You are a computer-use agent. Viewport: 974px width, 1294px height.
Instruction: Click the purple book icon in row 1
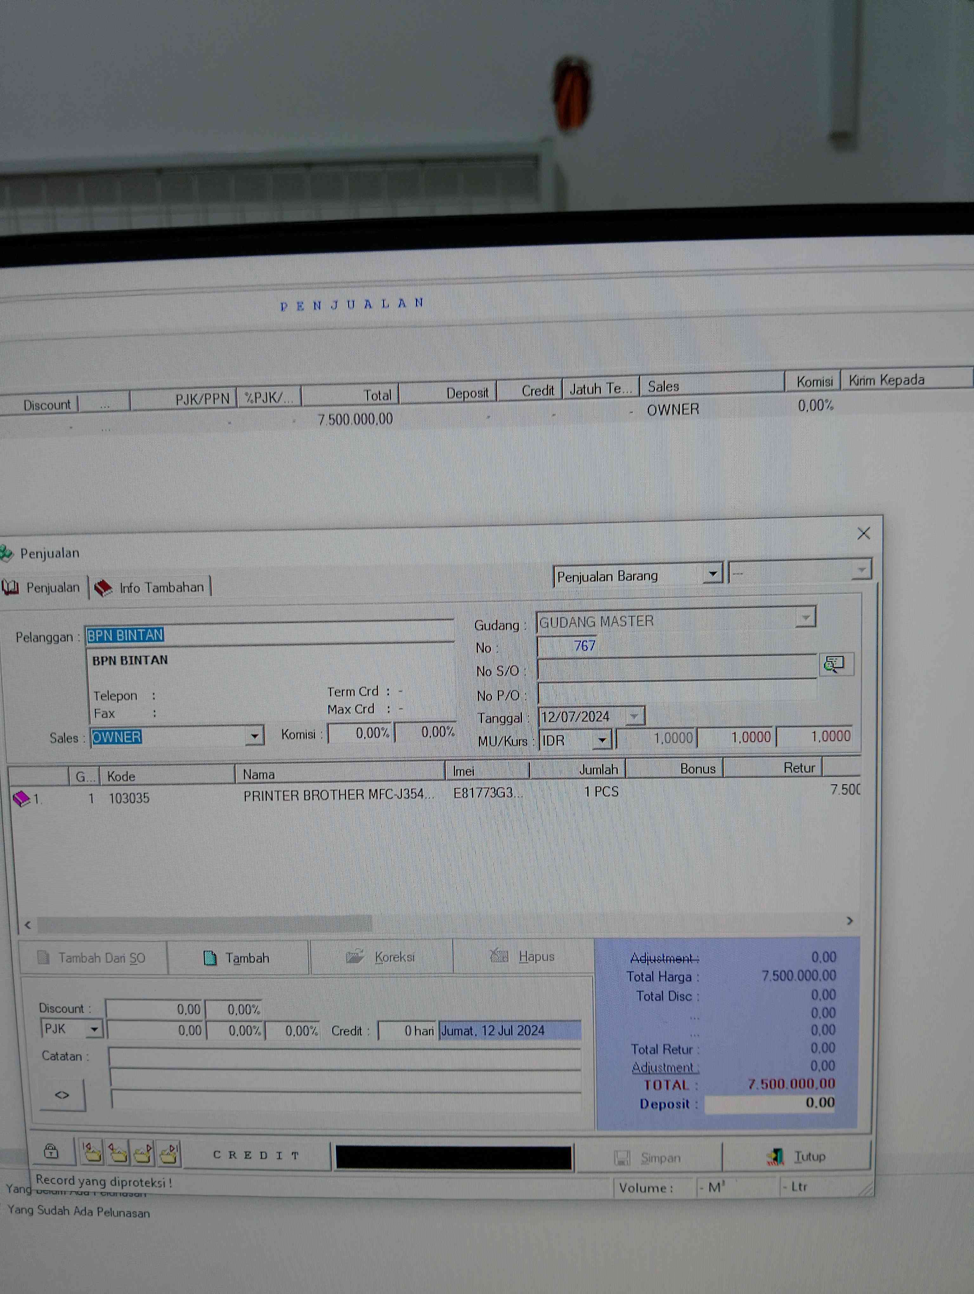21,799
